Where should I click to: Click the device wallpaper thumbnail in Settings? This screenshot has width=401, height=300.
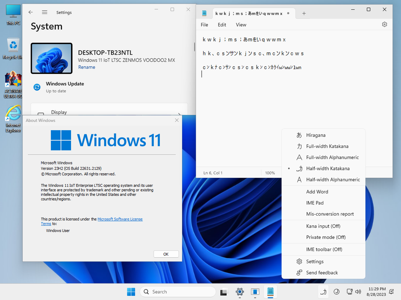(51, 58)
